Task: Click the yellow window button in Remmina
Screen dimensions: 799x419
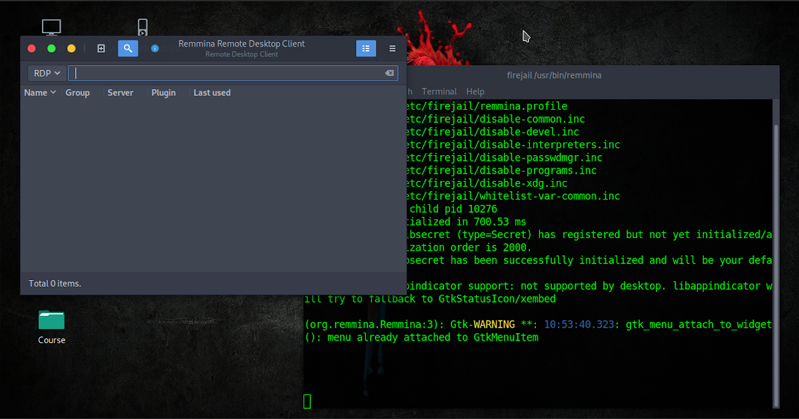Action: pos(71,49)
